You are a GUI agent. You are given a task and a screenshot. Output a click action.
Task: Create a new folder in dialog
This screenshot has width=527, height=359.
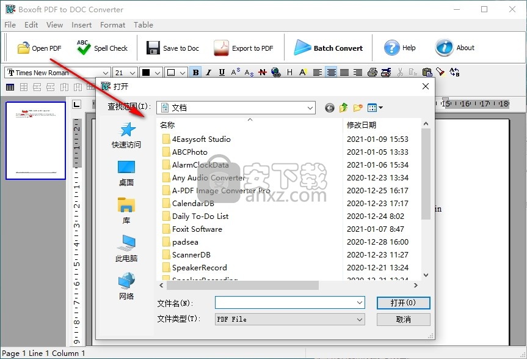358,108
